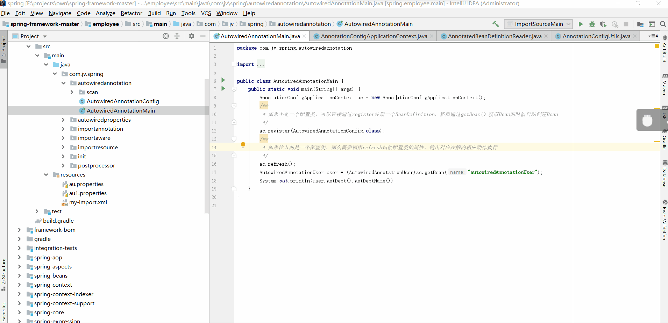This screenshot has width=668, height=323.
Task: Show hidden editor tabs list
Action: 653,36
